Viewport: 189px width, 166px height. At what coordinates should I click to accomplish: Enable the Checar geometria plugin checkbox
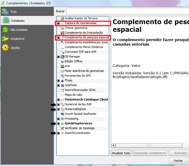58,28
